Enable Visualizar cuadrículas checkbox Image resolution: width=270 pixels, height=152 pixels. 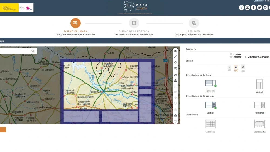pos(246,57)
